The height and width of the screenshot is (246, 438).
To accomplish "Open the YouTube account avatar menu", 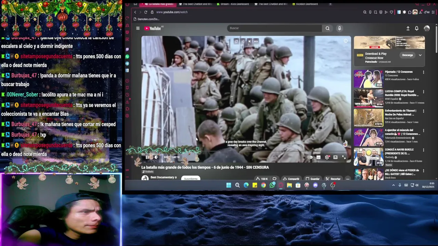I will (x=427, y=28).
